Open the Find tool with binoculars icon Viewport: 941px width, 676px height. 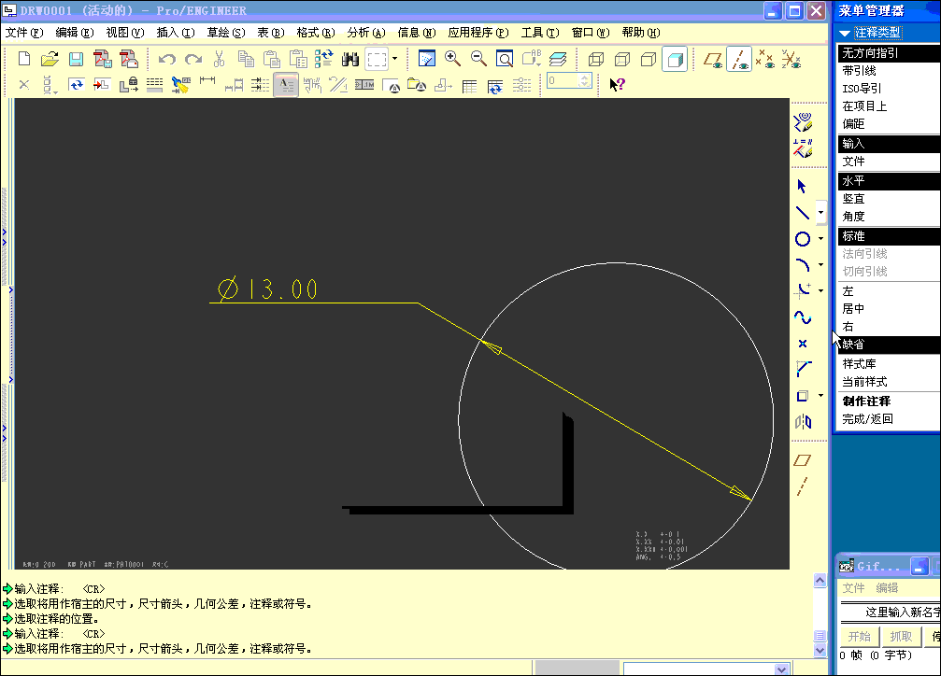point(349,59)
